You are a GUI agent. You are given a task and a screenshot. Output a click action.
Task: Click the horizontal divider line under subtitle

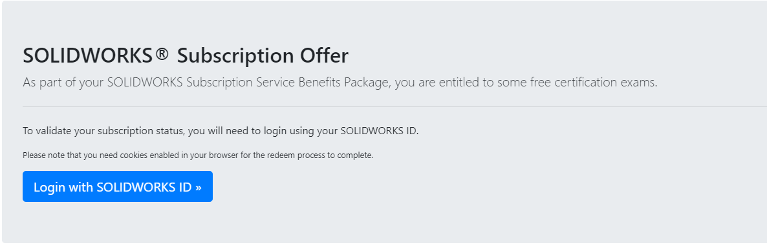[x=394, y=106]
